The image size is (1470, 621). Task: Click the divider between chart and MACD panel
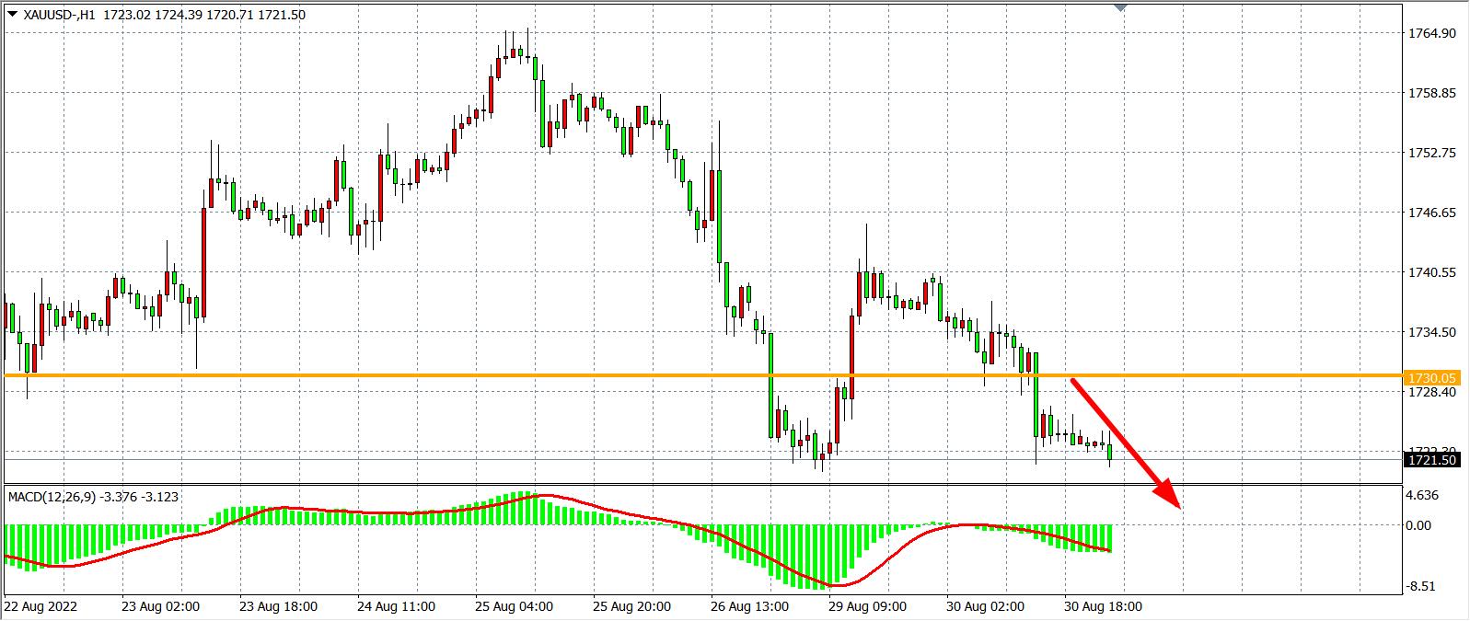(x=700, y=484)
